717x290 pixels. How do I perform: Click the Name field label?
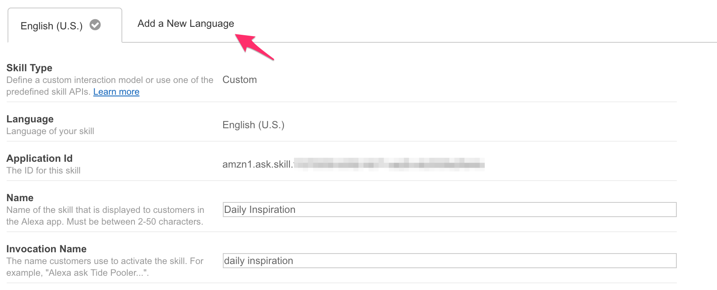pos(20,198)
